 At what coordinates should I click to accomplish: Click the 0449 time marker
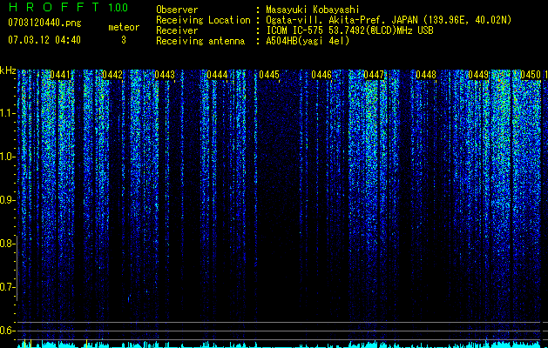(x=478, y=75)
